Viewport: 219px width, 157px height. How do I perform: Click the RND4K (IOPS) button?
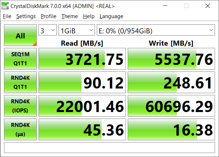pyautogui.click(x=20, y=106)
